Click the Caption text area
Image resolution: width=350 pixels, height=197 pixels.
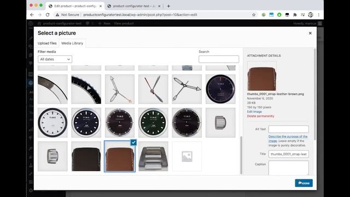[x=289, y=168]
